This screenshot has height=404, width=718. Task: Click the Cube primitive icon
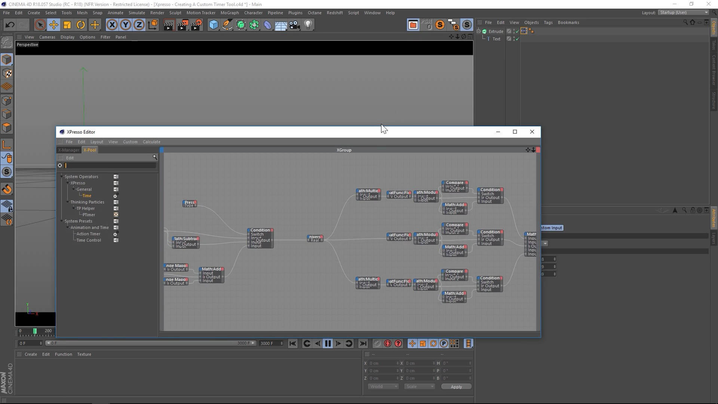point(214,25)
